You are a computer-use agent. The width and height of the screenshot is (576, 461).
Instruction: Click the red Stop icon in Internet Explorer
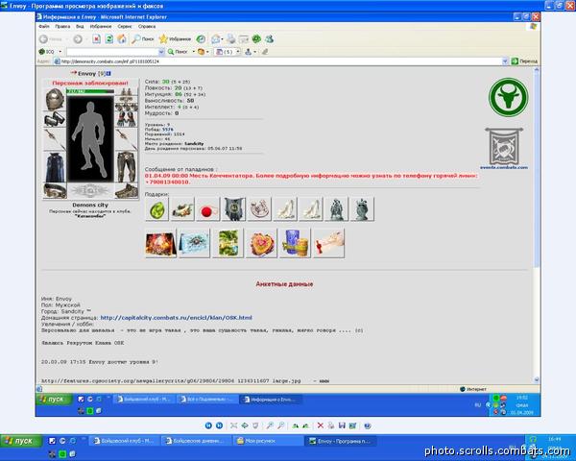pos(96,39)
